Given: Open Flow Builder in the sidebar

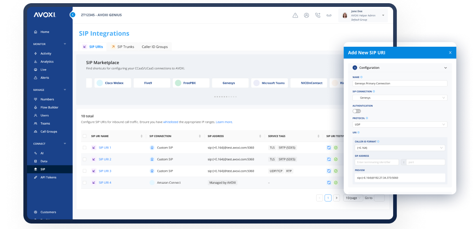Looking at the screenshot, I should point(49,107).
